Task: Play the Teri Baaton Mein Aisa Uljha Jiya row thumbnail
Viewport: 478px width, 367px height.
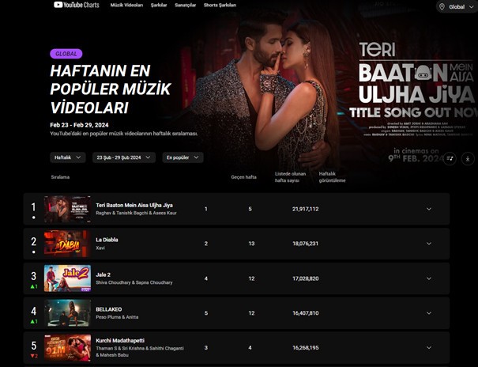Action: tap(67, 209)
